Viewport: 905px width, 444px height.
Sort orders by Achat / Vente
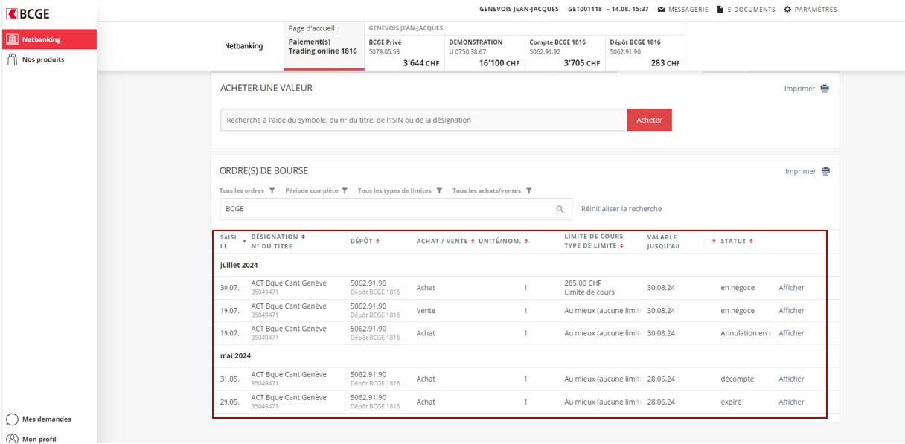click(x=445, y=241)
